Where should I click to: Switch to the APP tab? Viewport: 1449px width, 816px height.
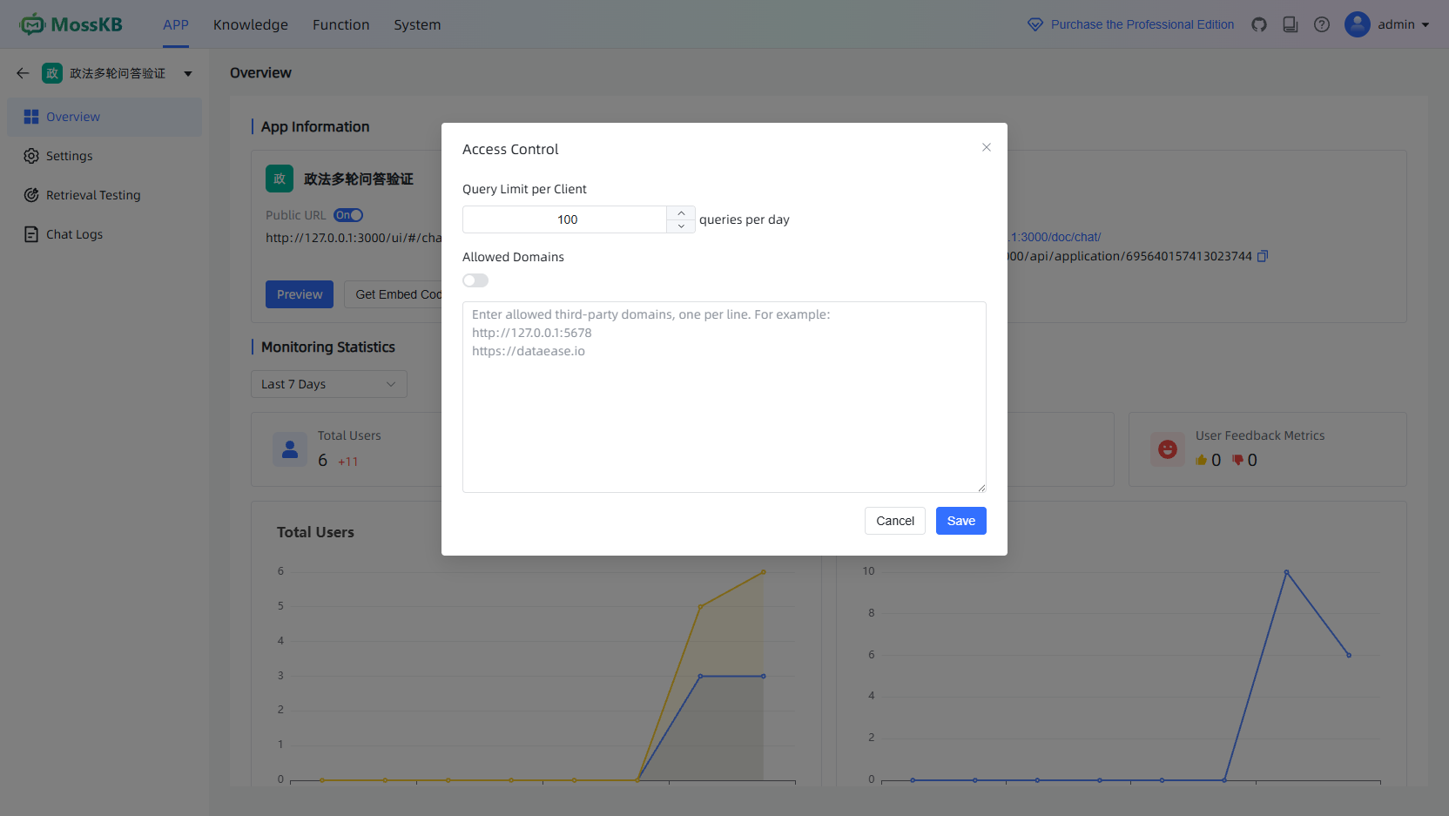point(176,24)
